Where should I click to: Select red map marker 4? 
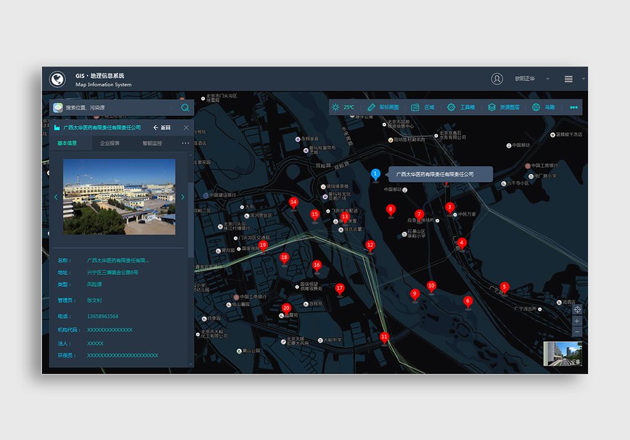coord(461,244)
